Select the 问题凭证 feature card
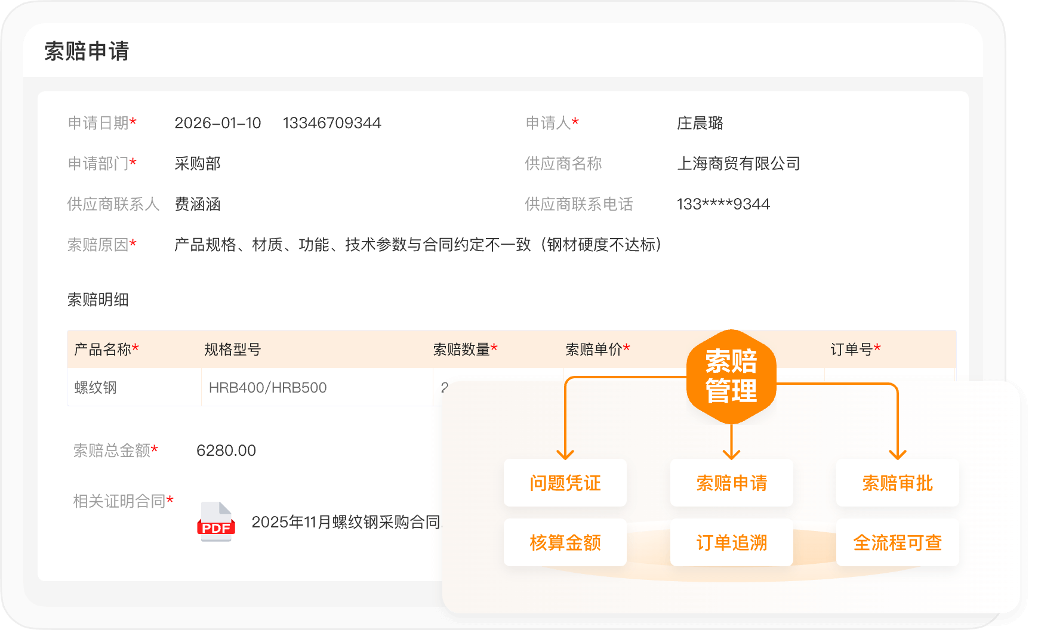The width and height of the screenshot is (1038, 636). click(565, 483)
